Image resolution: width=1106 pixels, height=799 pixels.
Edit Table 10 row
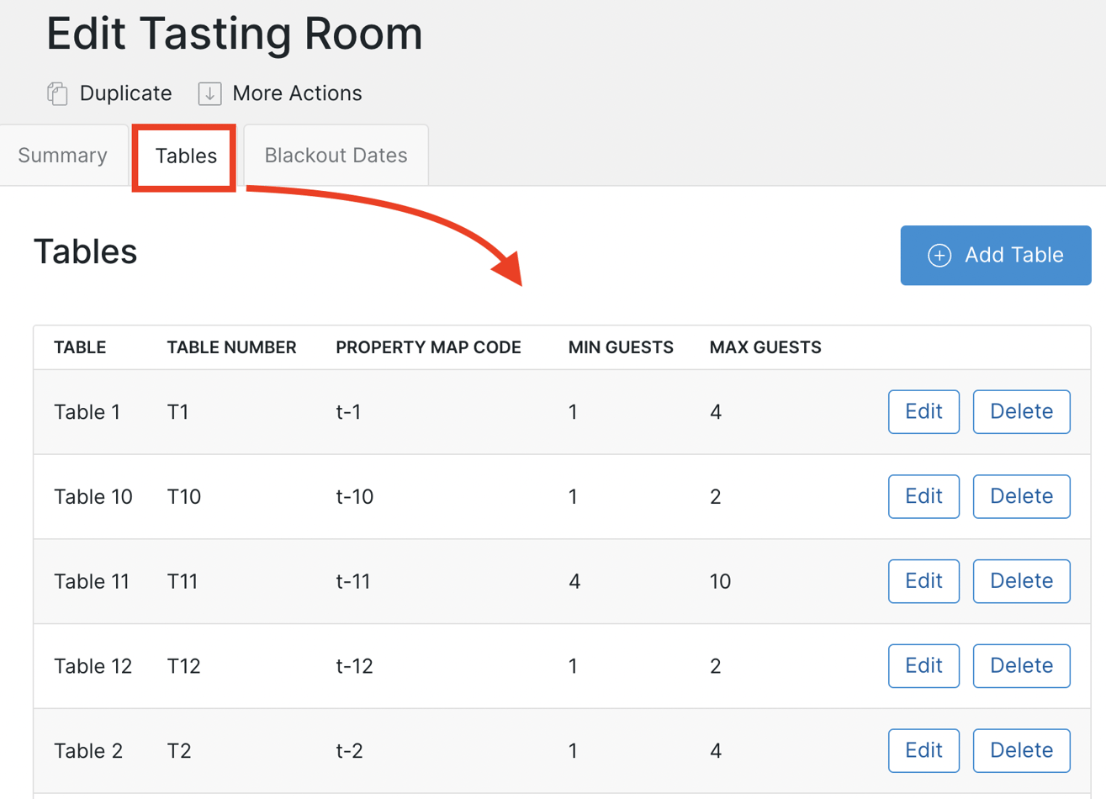click(923, 496)
